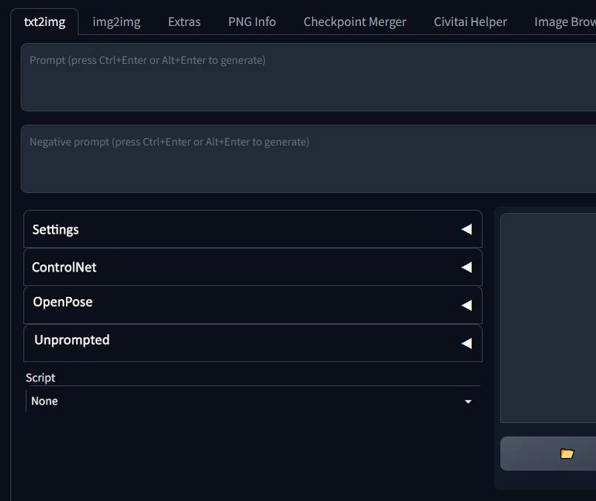Expand the Unprompted section arrow
This screenshot has width=596, height=501.
click(467, 344)
